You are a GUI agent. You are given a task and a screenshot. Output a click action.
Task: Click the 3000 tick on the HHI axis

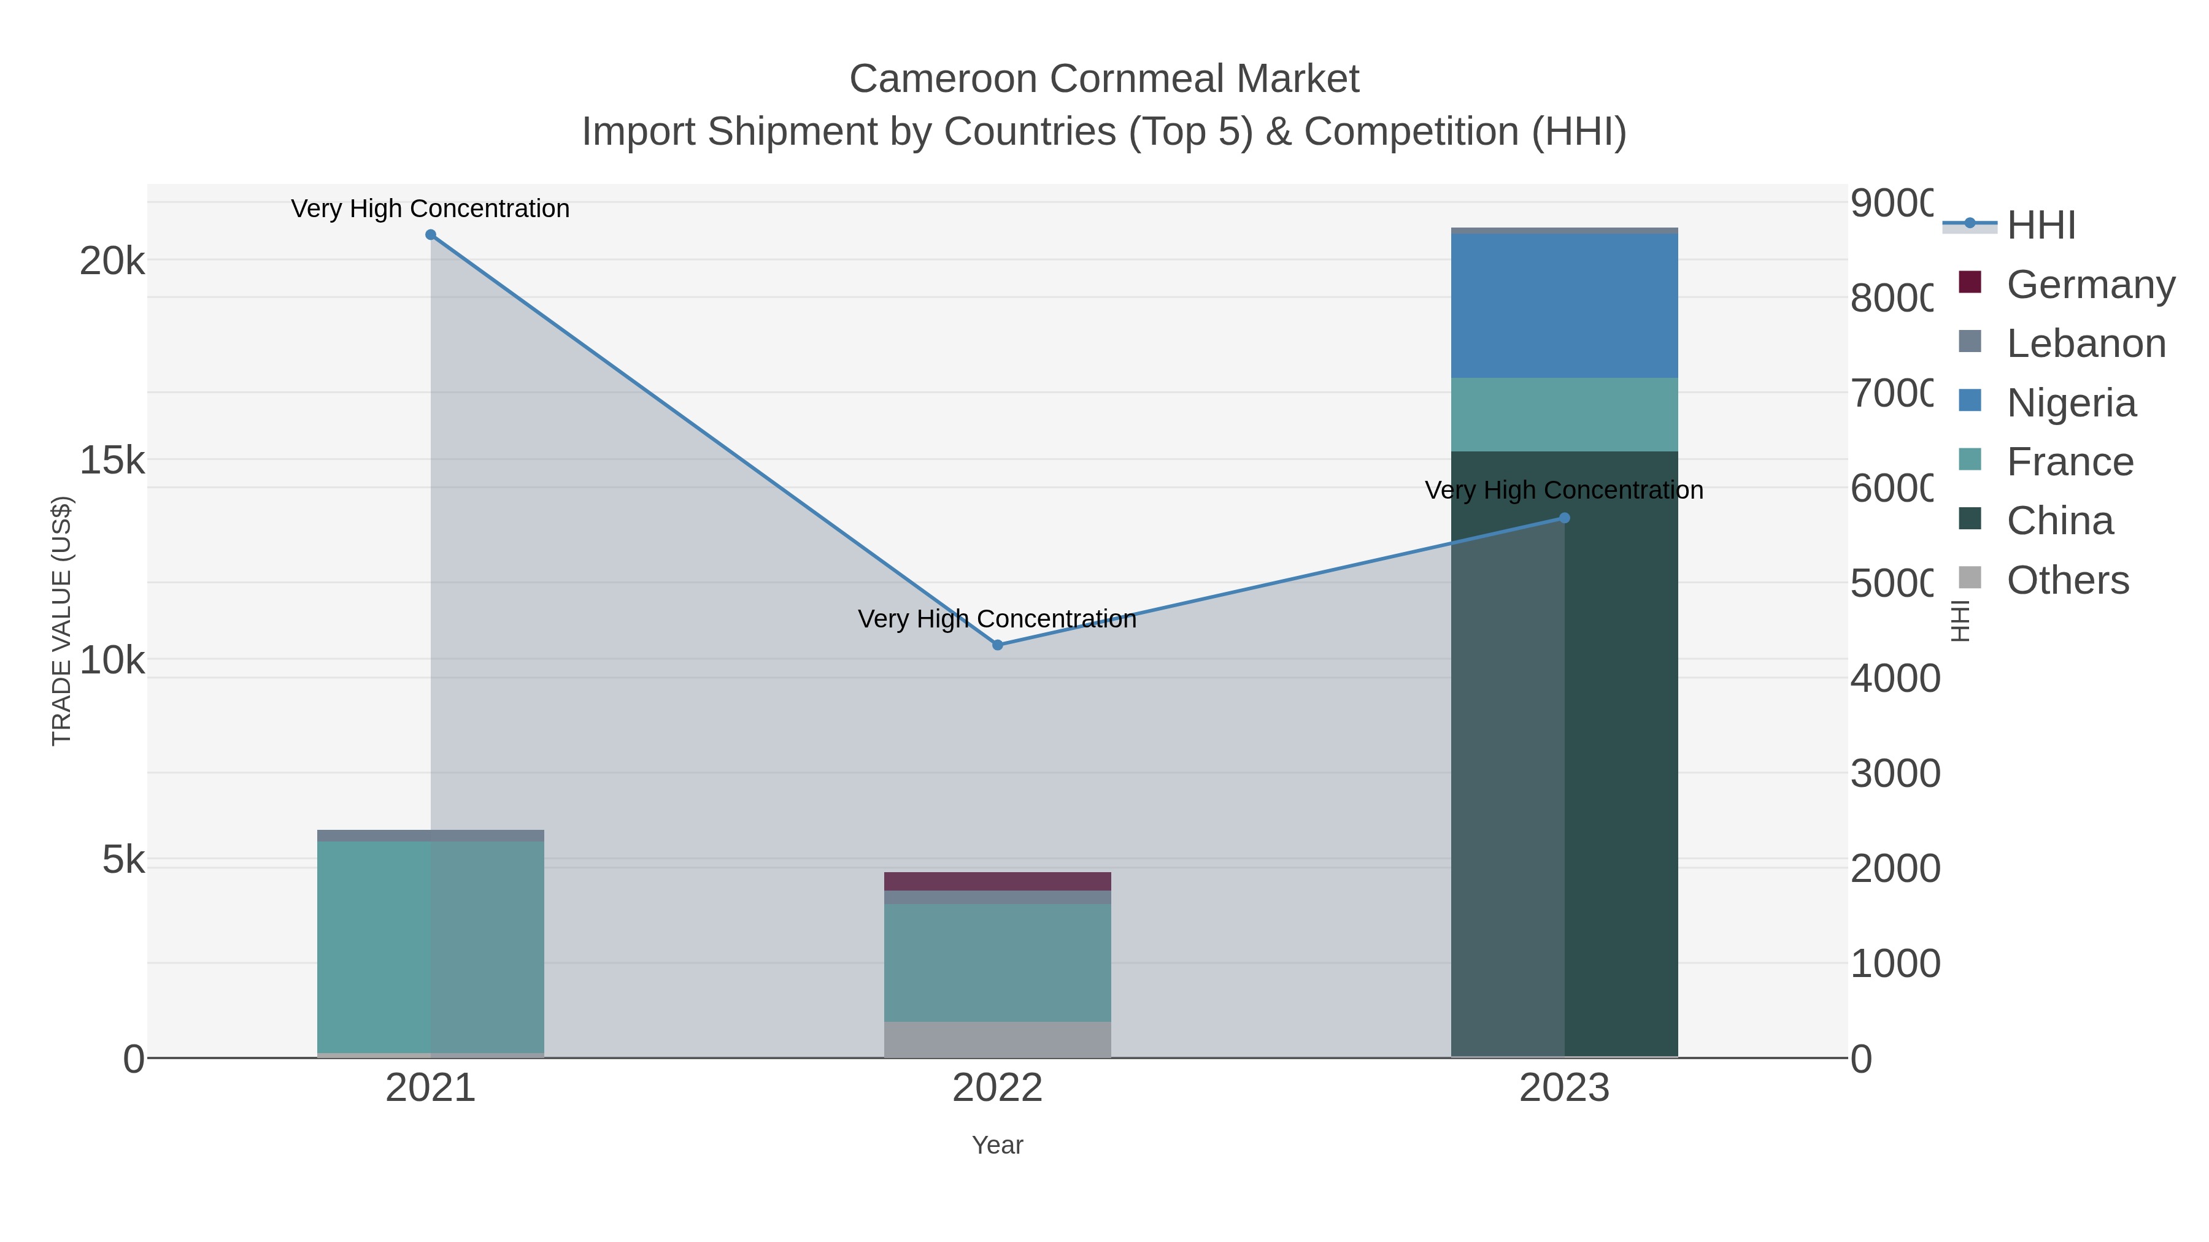pyautogui.click(x=1895, y=773)
